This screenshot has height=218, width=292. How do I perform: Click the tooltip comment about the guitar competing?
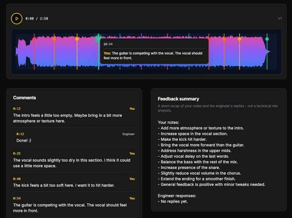(153, 56)
